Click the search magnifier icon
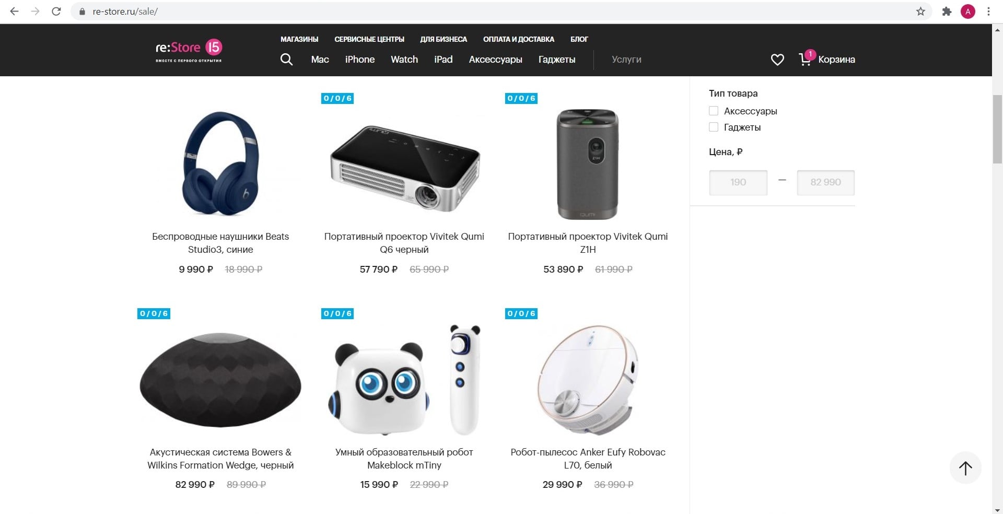The height and width of the screenshot is (514, 1003). point(286,59)
